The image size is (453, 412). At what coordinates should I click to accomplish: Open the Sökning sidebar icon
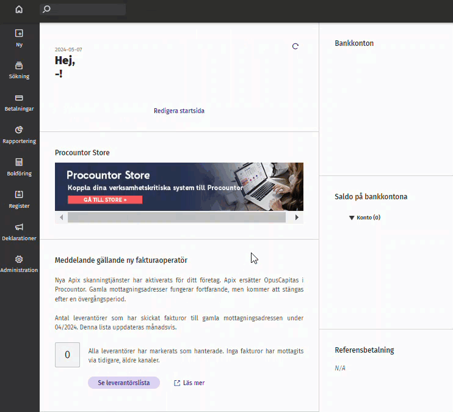coord(19,65)
